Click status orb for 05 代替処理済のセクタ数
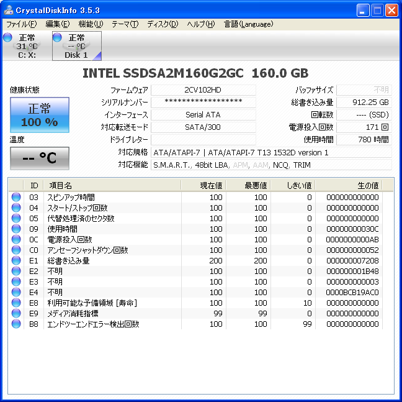The width and height of the screenshot is (402, 402). (16, 218)
